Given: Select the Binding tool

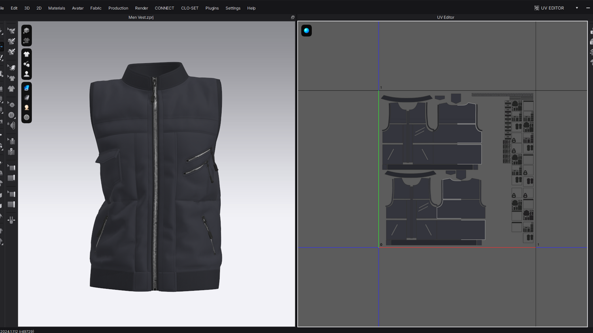Looking at the screenshot, I should [11, 178].
